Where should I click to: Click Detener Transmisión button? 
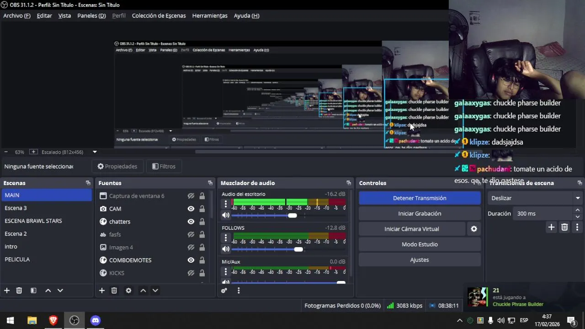click(x=420, y=198)
